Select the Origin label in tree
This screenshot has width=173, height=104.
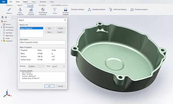click(8, 38)
